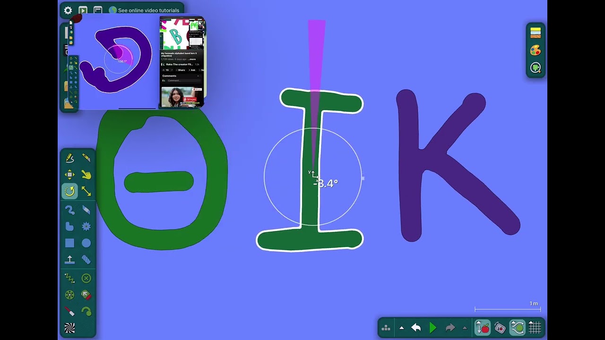Image resolution: width=605 pixels, height=340 pixels.
Task: Select the Polygon tool
Action: pos(69,227)
